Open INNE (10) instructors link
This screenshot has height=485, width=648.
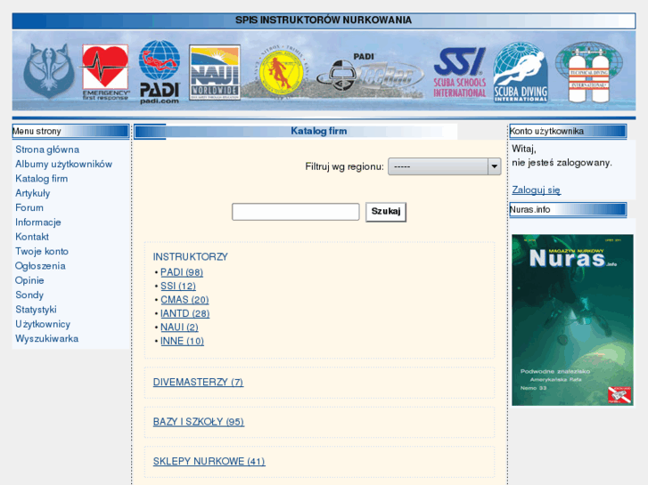182,342
